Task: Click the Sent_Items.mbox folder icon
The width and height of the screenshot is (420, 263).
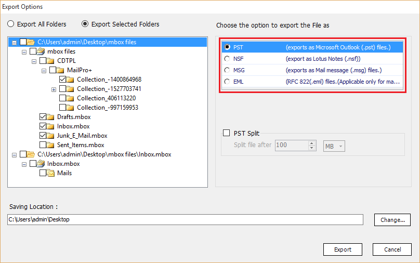Action: pyautogui.click(x=51, y=145)
